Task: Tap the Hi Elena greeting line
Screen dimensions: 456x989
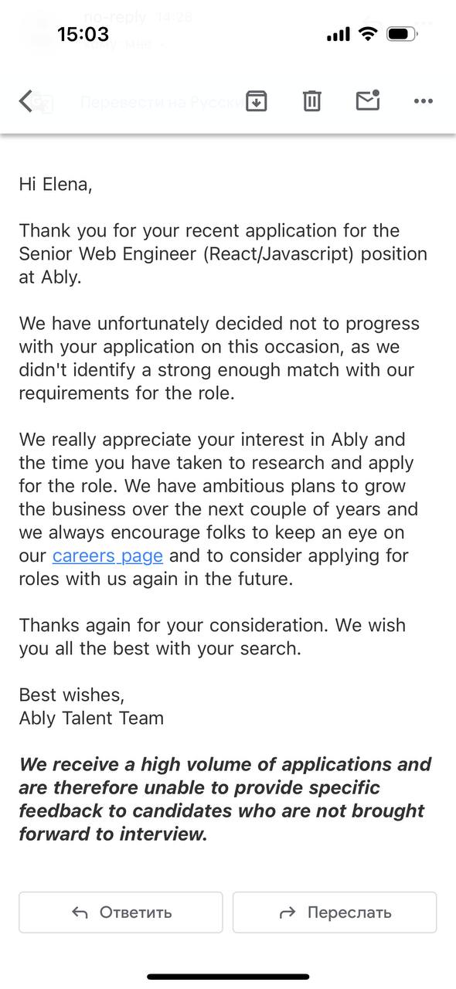Action: pyautogui.click(x=56, y=184)
